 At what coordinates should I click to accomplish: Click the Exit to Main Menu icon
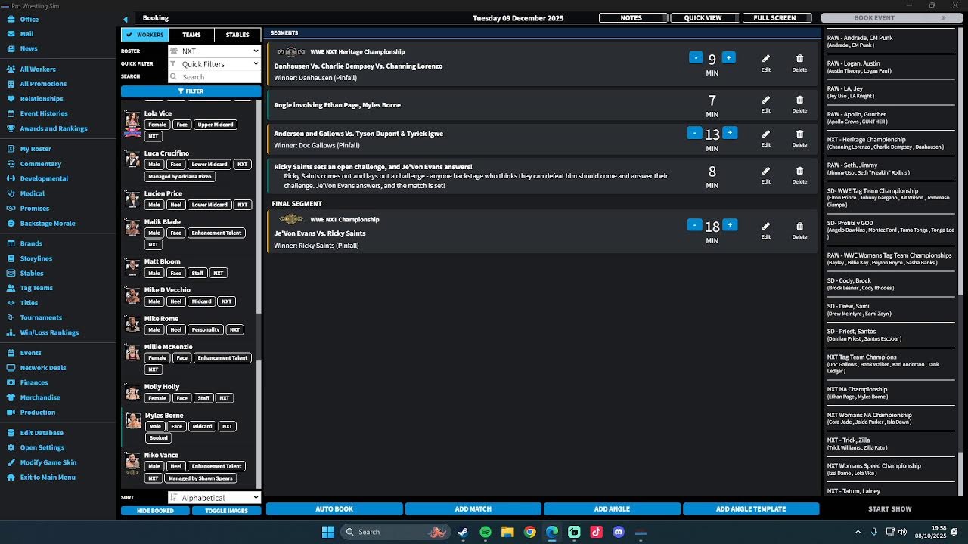(11, 478)
